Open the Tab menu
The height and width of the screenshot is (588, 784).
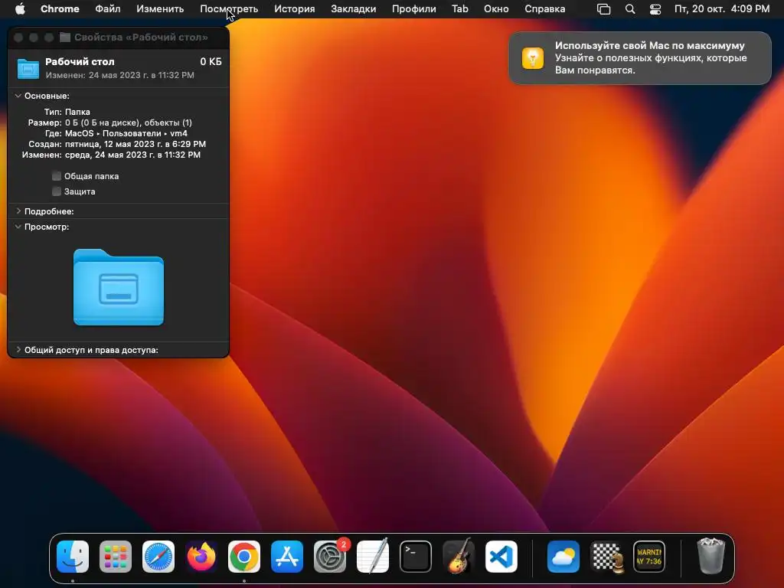(460, 9)
